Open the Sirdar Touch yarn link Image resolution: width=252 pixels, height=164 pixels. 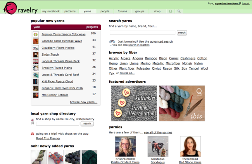[x=50, y=55]
